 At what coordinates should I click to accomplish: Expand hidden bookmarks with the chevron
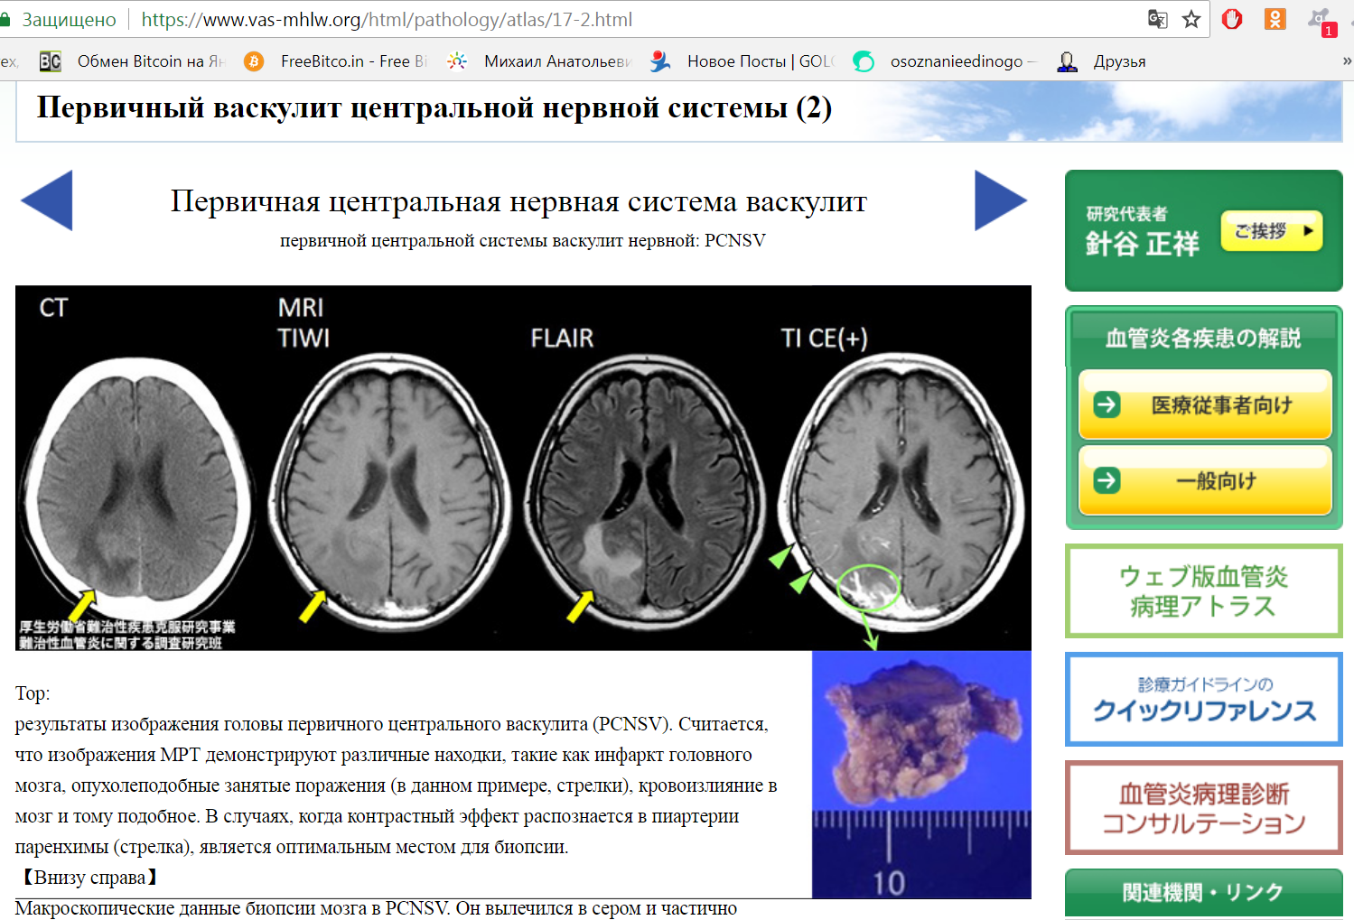click(1347, 61)
